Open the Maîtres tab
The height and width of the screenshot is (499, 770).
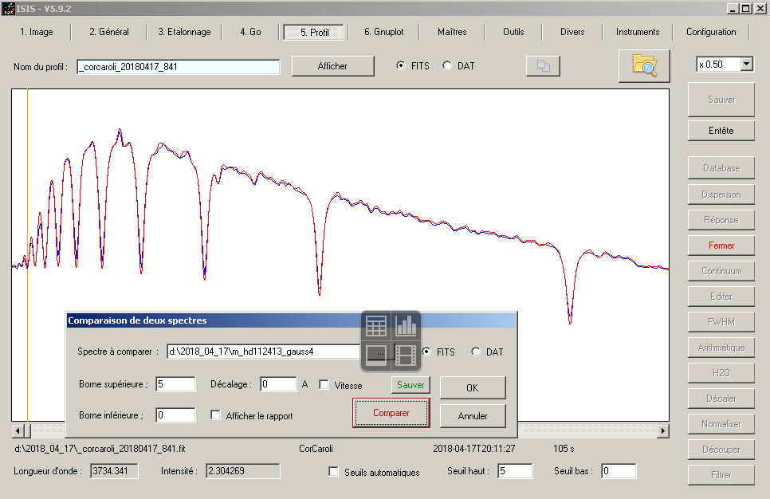click(452, 32)
